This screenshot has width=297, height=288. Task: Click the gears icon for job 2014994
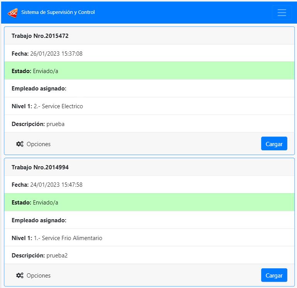coord(20,276)
